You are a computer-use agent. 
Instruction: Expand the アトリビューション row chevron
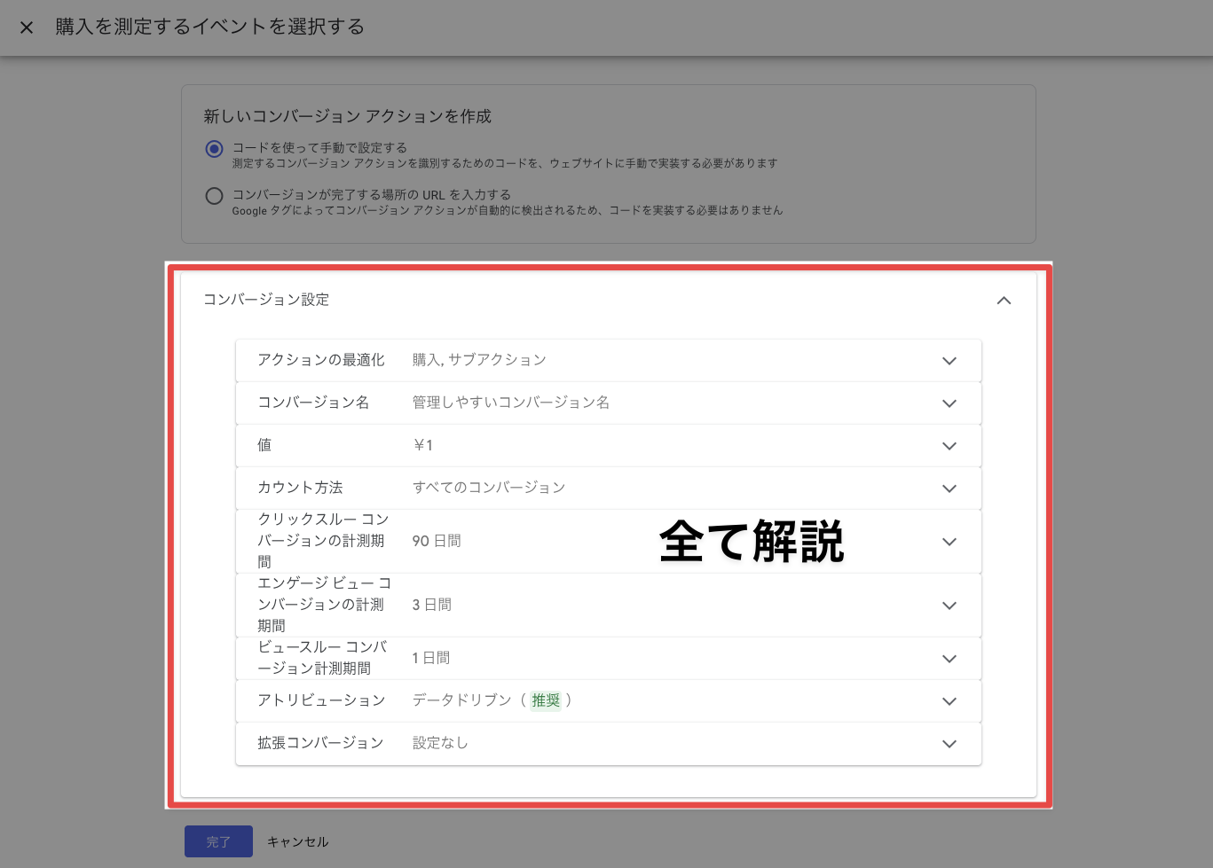949,701
